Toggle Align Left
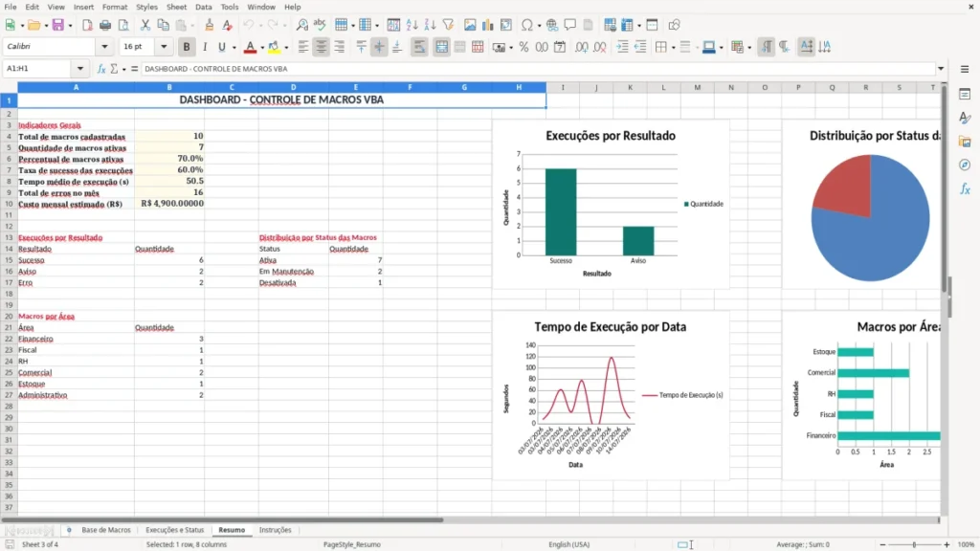Image resolution: width=980 pixels, height=551 pixels. (303, 47)
